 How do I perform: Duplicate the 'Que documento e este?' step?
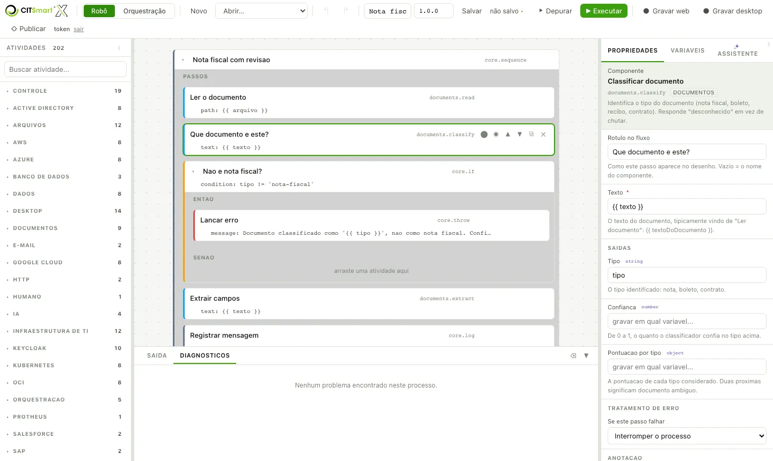coord(531,135)
